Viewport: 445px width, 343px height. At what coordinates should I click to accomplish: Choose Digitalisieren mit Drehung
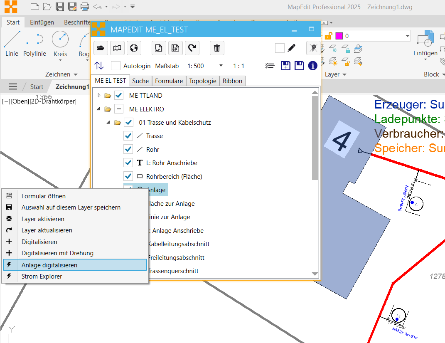tap(75, 253)
